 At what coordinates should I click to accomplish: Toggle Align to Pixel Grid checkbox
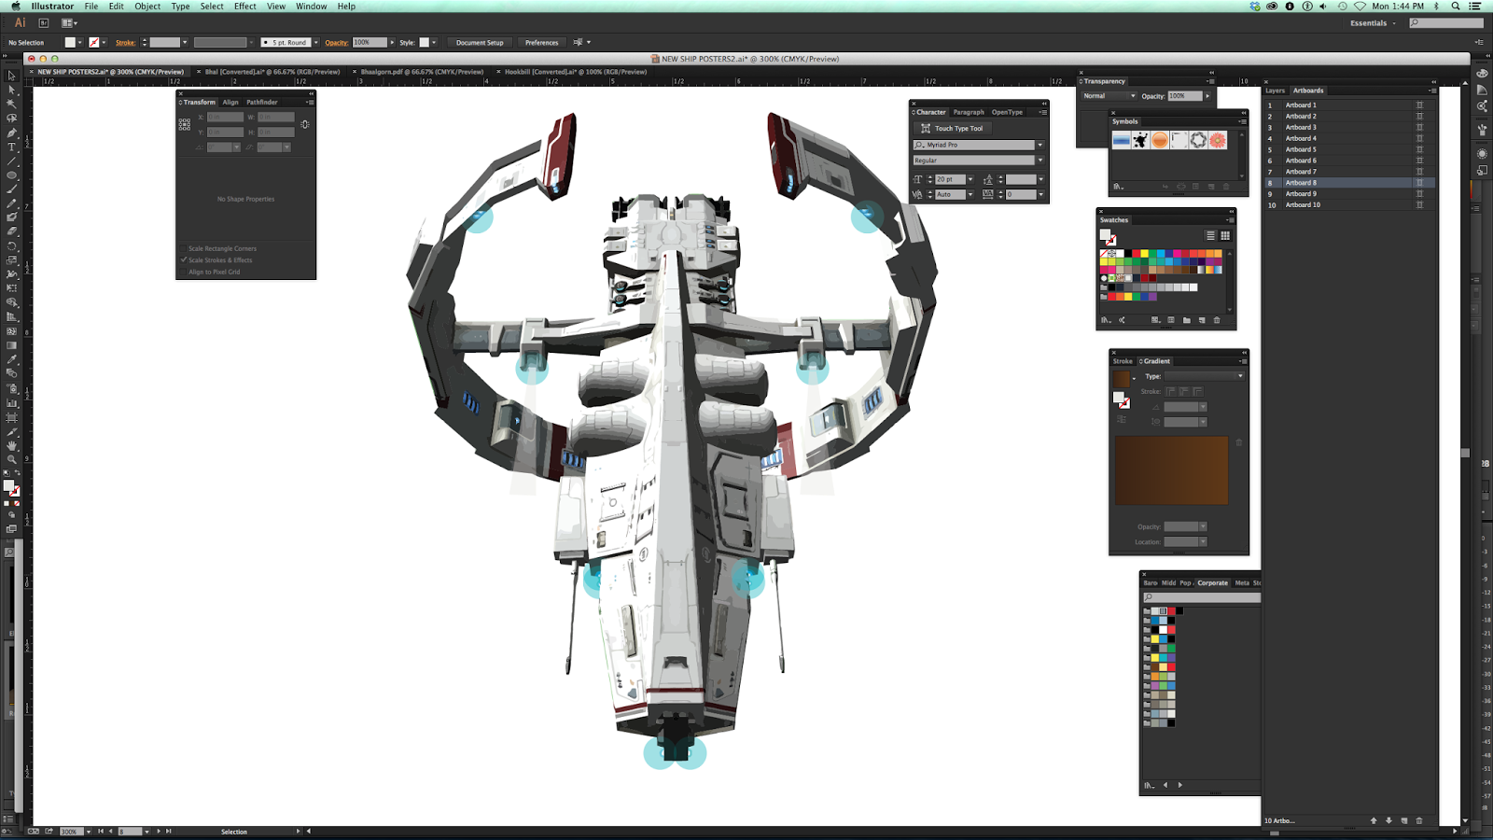[184, 272]
